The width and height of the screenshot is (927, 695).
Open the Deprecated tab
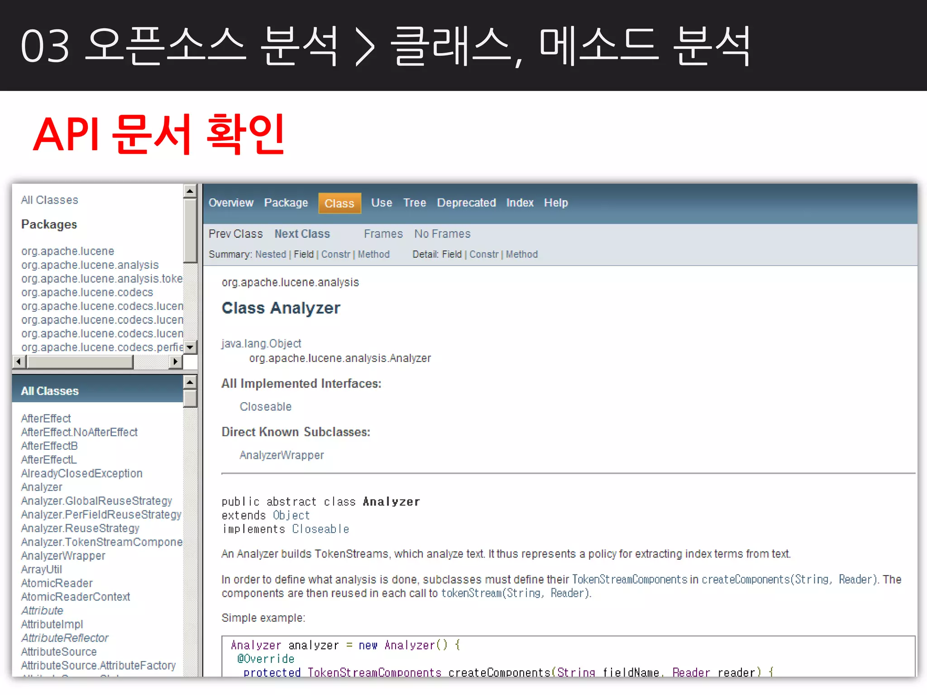click(x=466, y=203)
